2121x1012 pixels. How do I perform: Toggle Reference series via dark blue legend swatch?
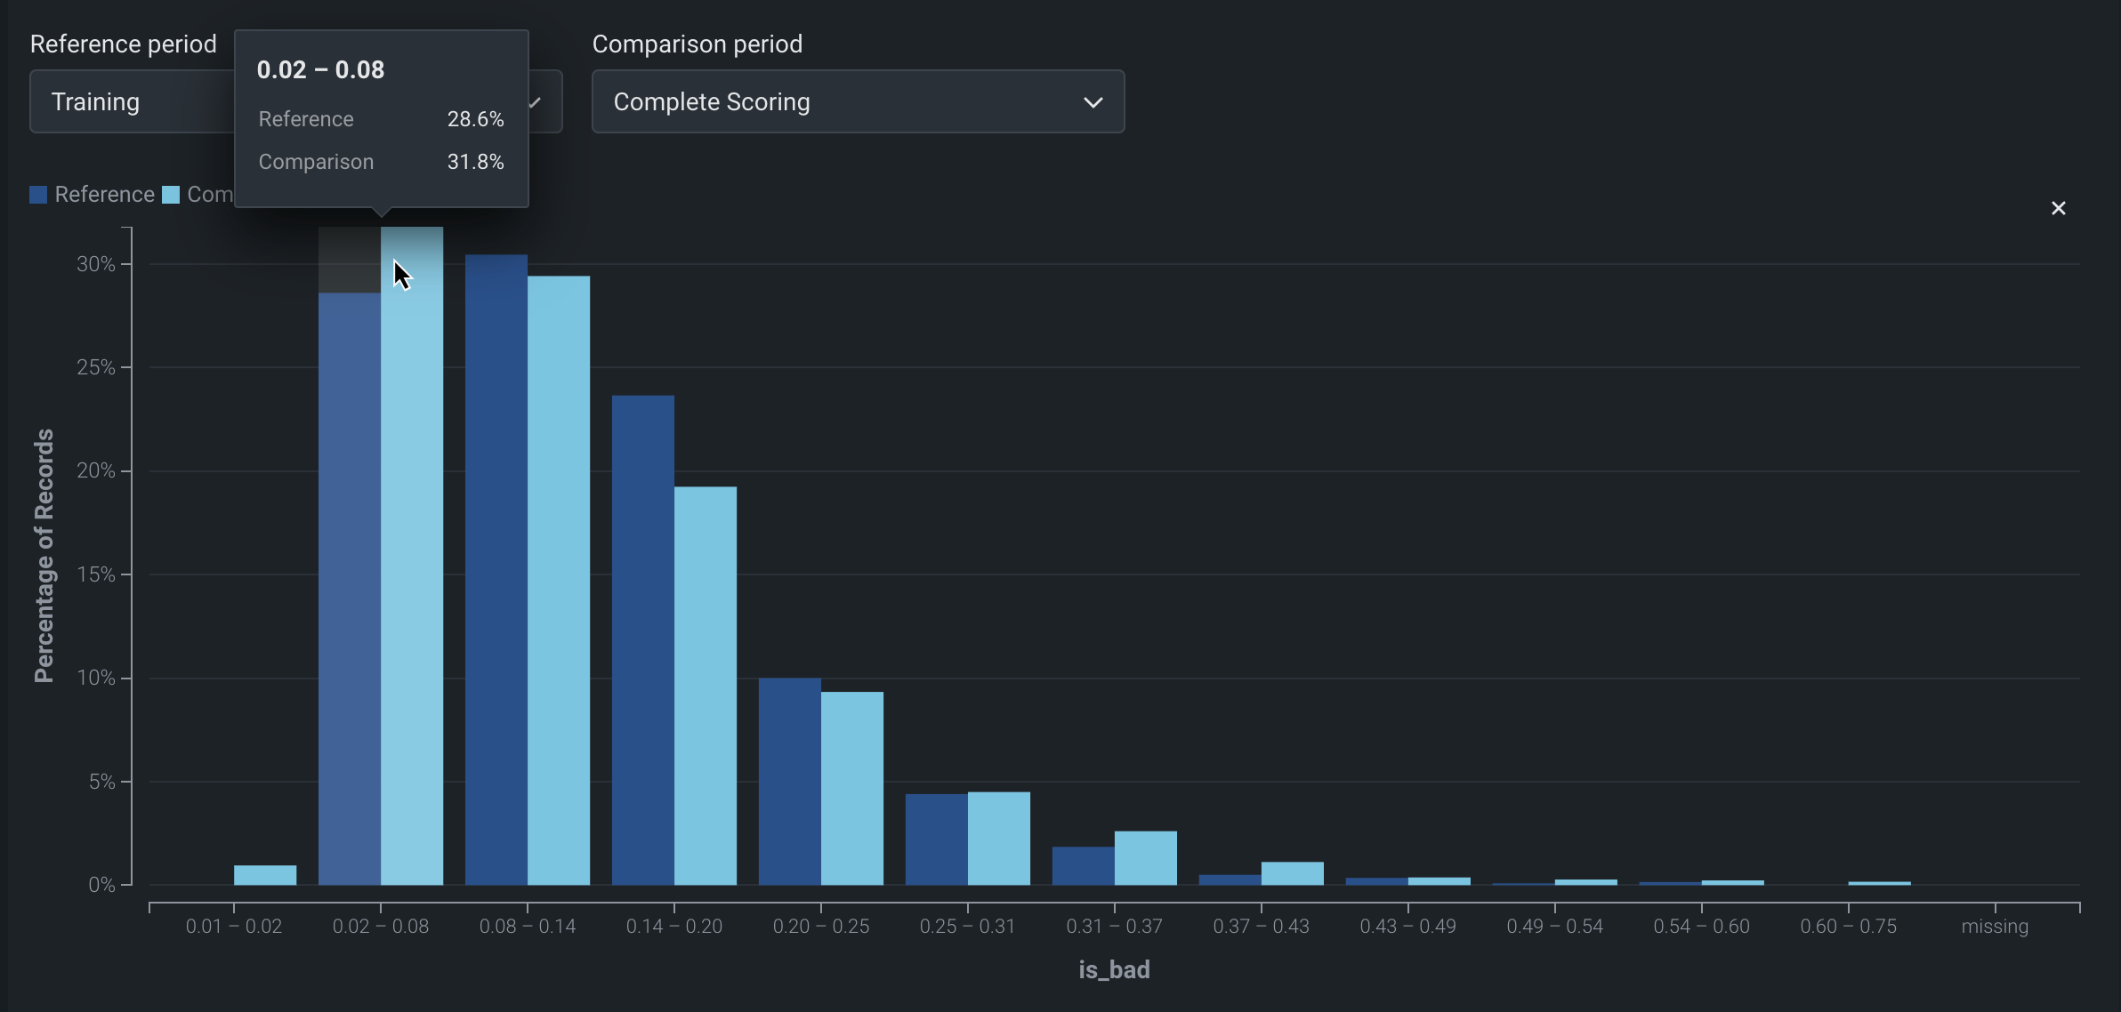[x=38, y=195]
